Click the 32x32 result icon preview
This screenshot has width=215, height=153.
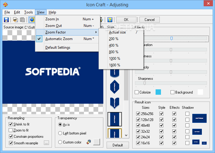(197, 132)
